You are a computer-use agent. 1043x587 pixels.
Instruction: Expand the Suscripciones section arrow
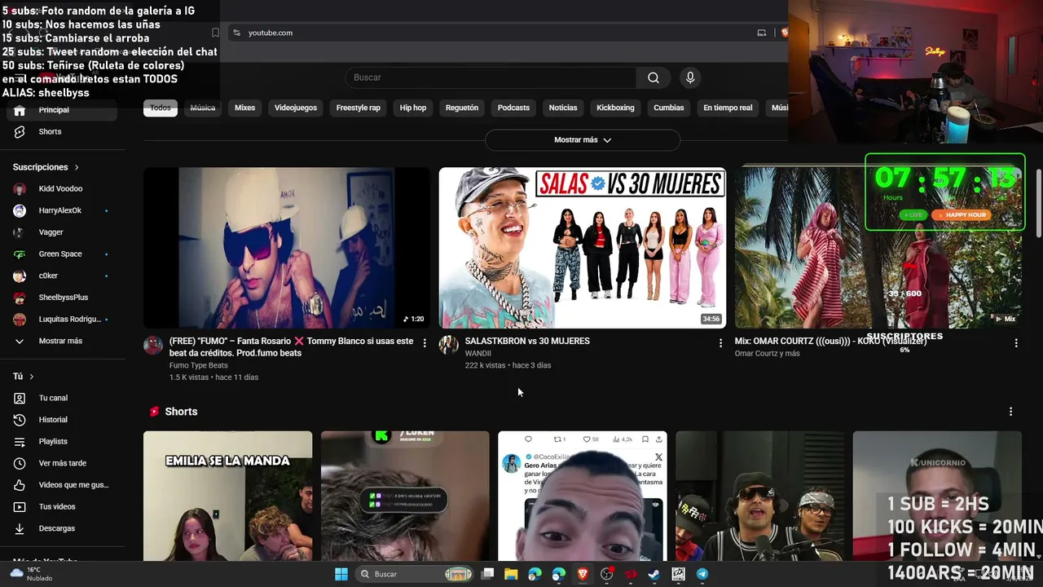click(77, 167)
